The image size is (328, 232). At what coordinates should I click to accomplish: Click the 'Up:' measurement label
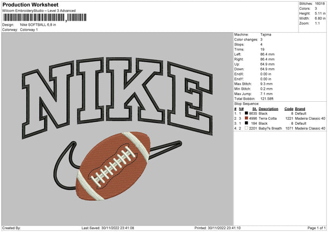tap(237, 64)
